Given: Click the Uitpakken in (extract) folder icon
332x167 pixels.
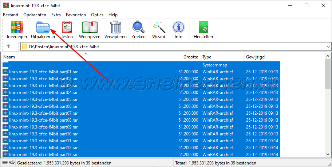Looking at the screenshot, I should (x=43, y=27).
